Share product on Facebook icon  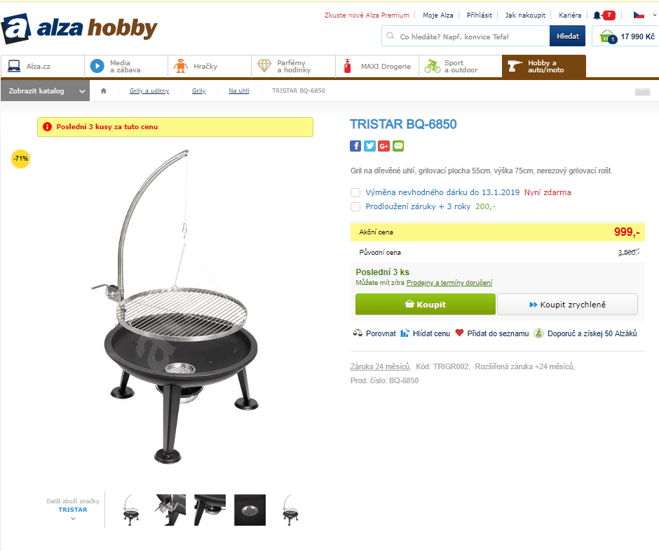pyautogui.click(x=355, y=146)
